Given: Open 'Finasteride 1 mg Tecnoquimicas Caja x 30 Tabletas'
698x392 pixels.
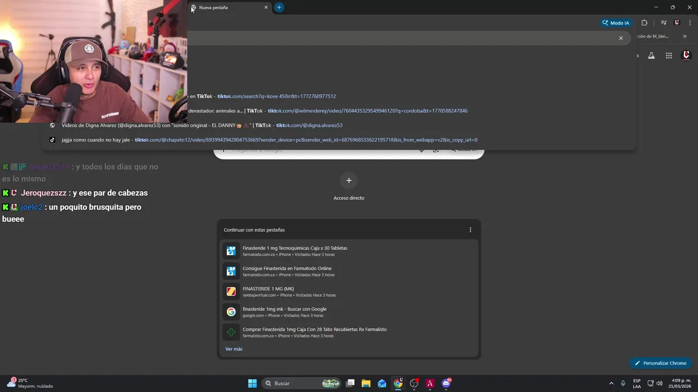Looking at the screenshot, I should (349, 251).
